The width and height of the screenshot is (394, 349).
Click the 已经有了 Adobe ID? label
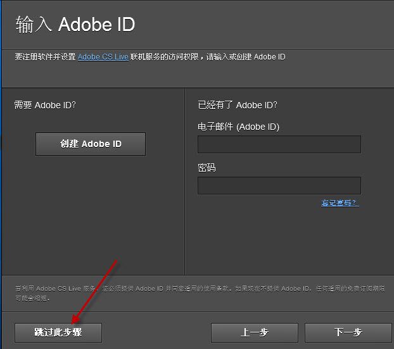pos(238,105)
